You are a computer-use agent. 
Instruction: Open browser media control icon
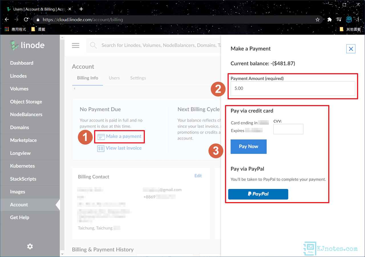click(339, 20)
